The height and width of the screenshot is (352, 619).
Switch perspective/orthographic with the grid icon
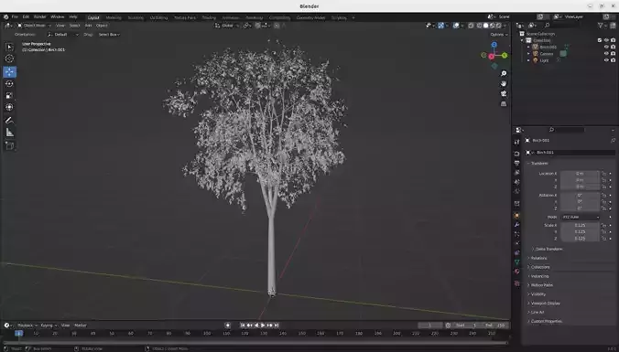click(x=504, y=104)
